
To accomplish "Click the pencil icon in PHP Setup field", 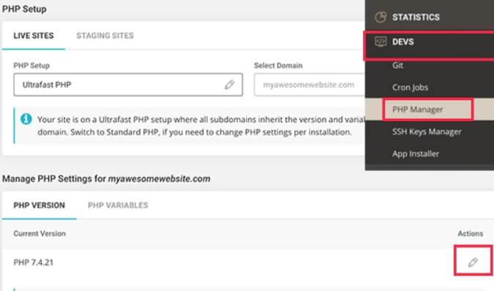I will (229, 84).
